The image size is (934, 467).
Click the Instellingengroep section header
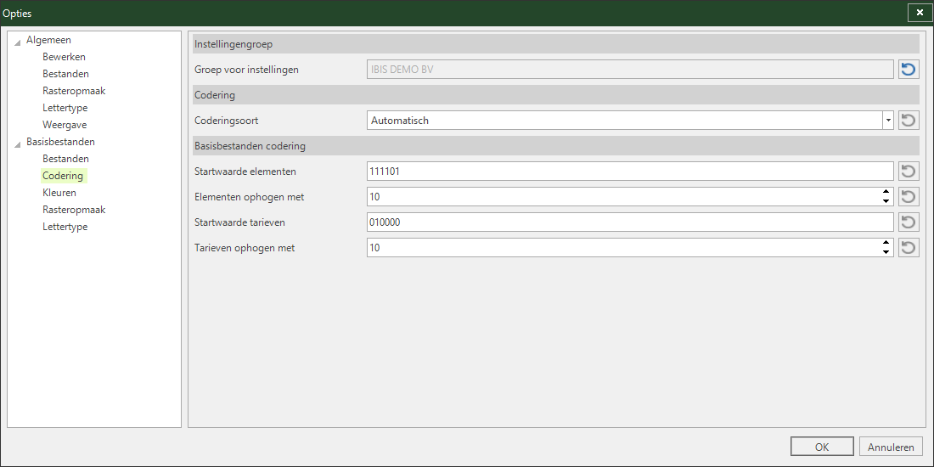[556, 44]
